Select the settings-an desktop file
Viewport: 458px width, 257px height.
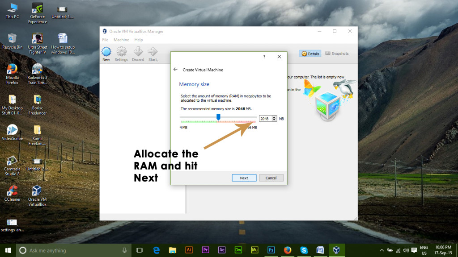click(12, 225)
